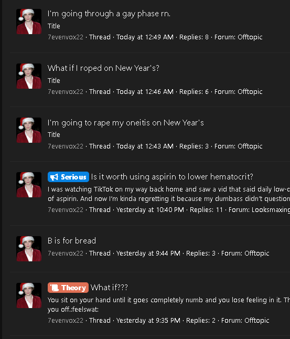Click username 7evenvox22 under the 12:49 AM thread
This screenshot has height=339, width=290.
(66, 37)
